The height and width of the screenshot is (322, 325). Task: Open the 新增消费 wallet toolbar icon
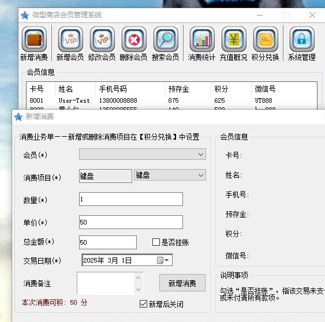click(34, 39)
